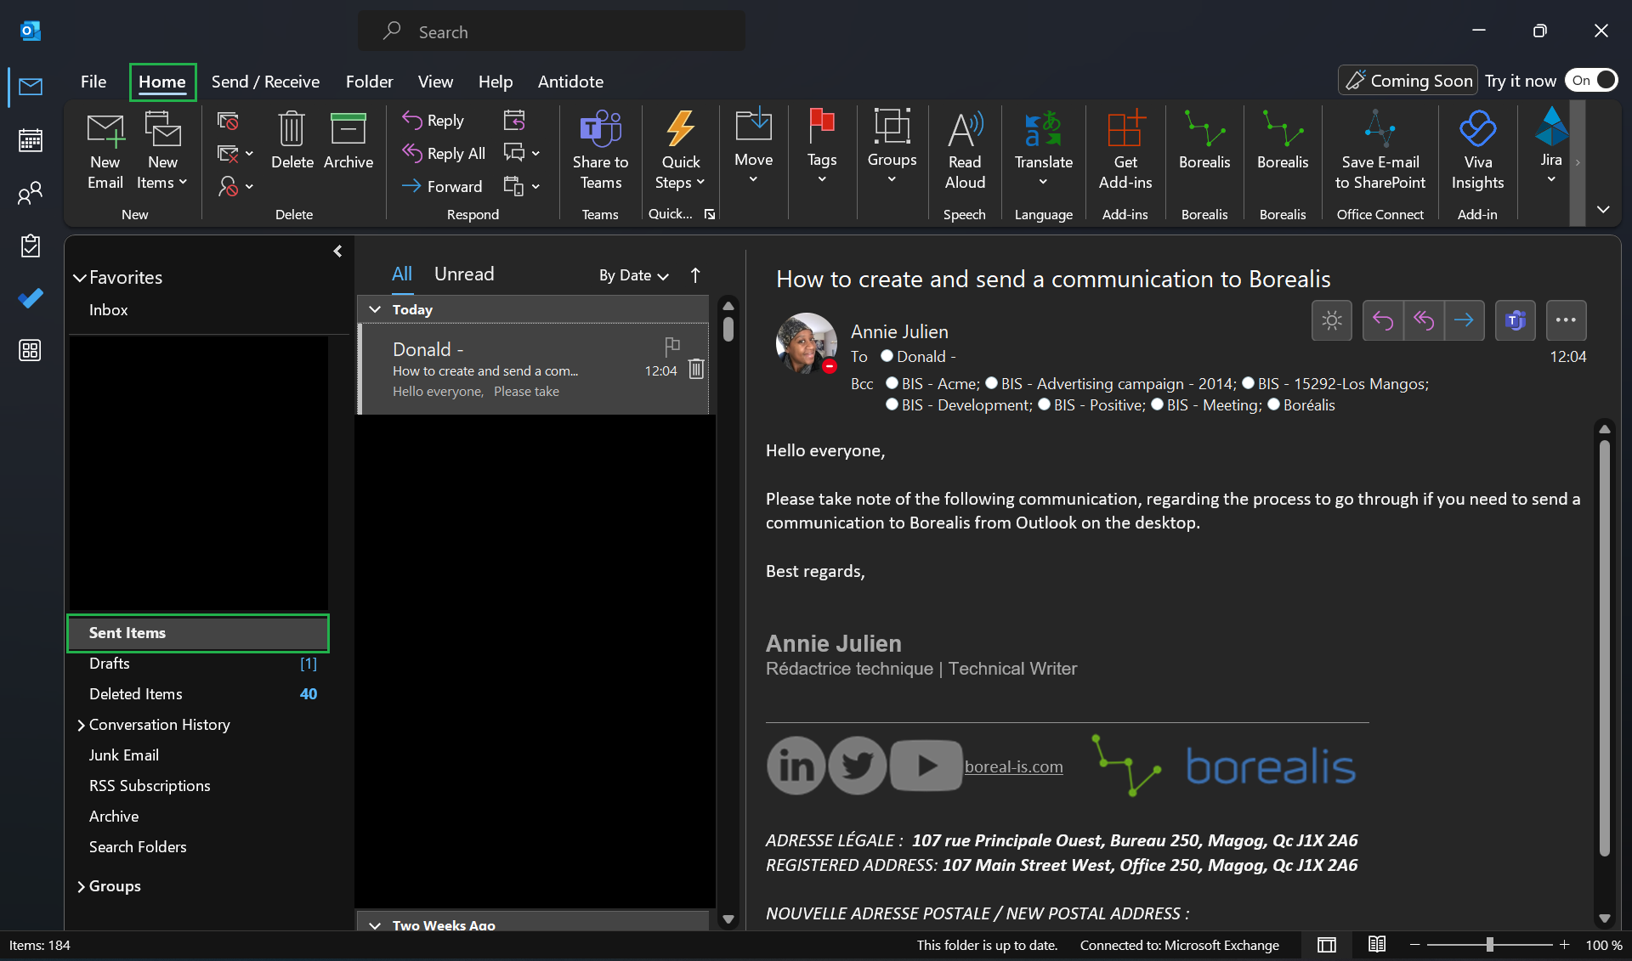The height and width of the screenshot is (961, 1632).
Task: Click the Ignore conversation icon
Action: pyautogui.click(x=228, y=121)
